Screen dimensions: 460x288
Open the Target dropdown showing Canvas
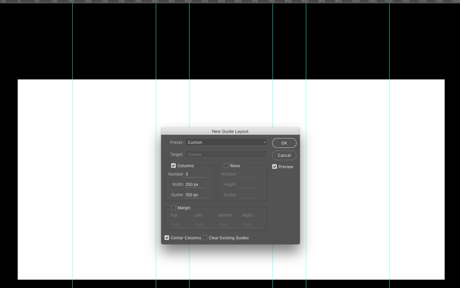226,154
